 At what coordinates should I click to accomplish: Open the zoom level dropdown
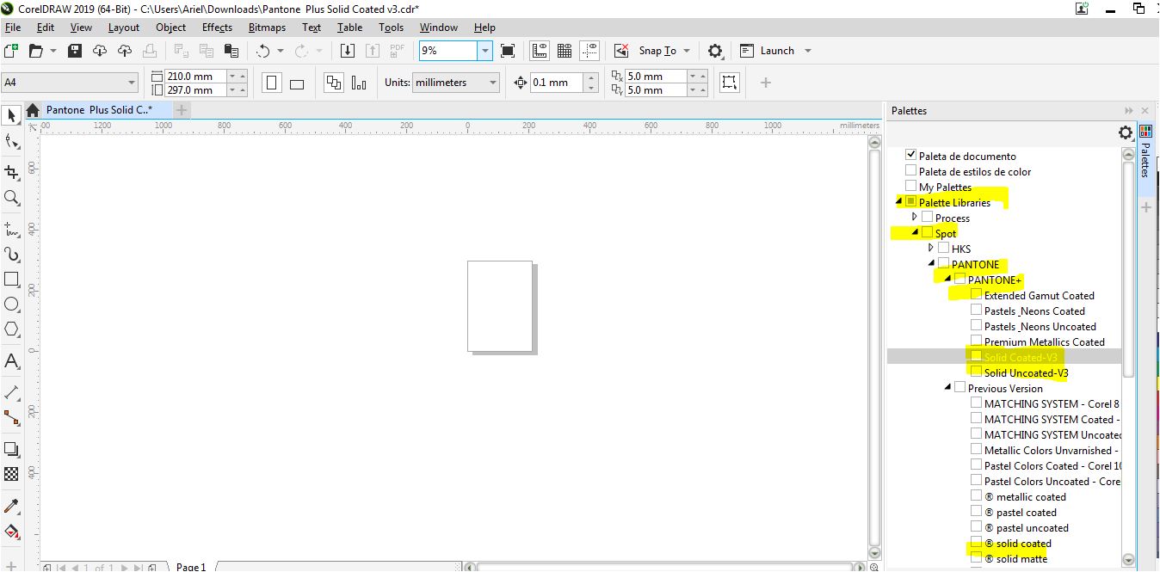click(x=484, y=51)
